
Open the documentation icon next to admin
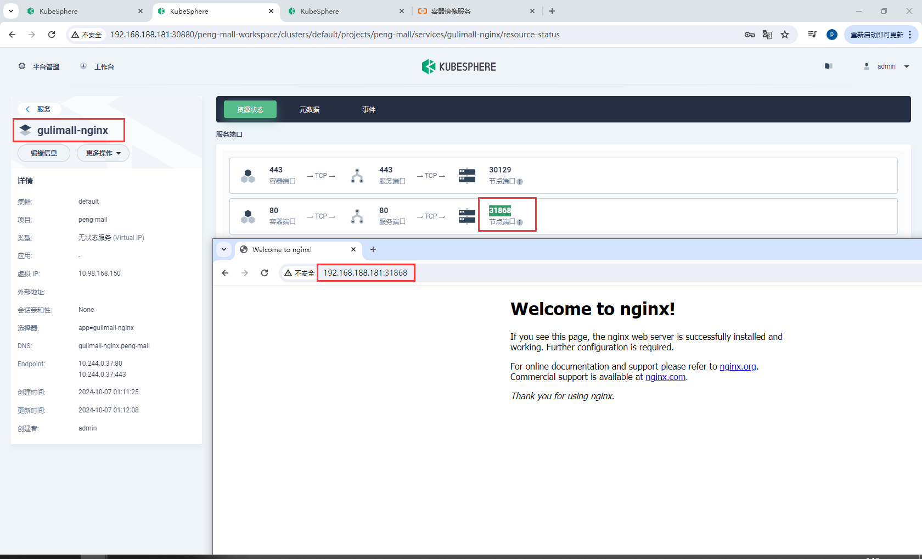[829, 66]
